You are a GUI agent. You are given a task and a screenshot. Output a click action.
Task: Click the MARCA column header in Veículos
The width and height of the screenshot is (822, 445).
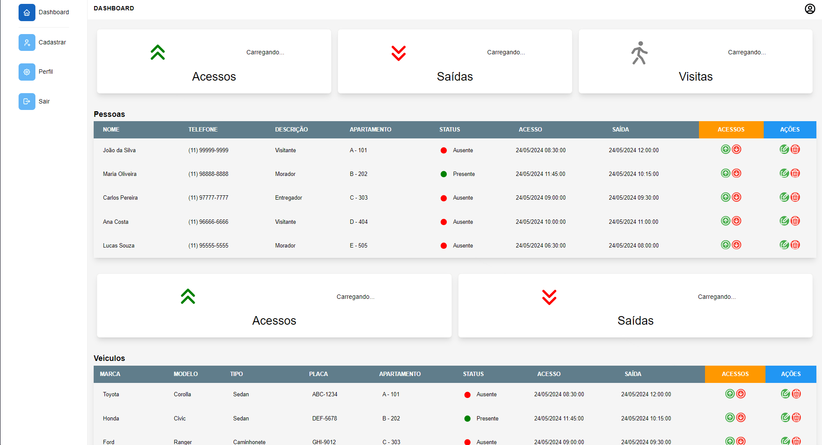pos(110,374)
